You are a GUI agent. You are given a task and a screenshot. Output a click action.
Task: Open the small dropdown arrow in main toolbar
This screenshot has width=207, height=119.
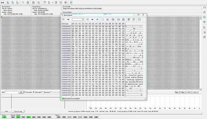click(52, 3)
